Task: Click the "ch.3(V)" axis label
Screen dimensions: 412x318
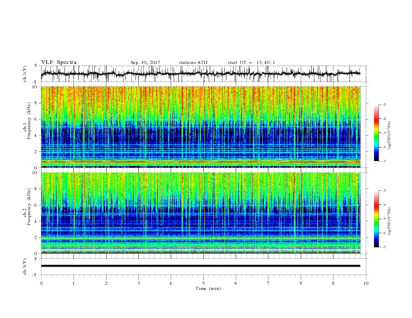Action: (x=25, y=267)
